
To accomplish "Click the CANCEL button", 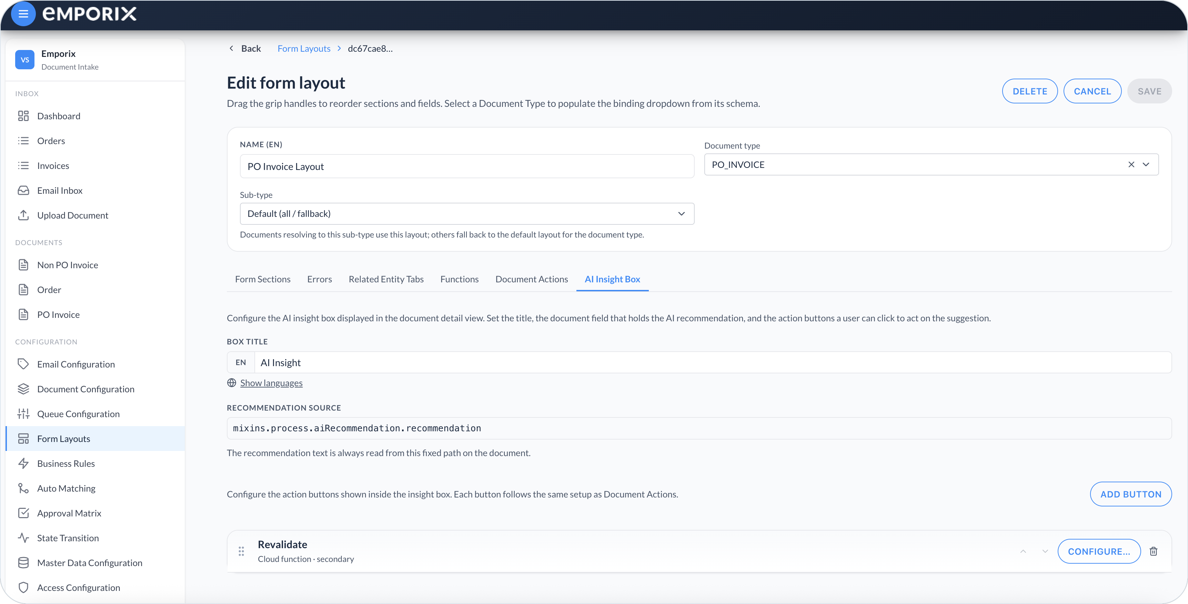I will coord(1093,91).
